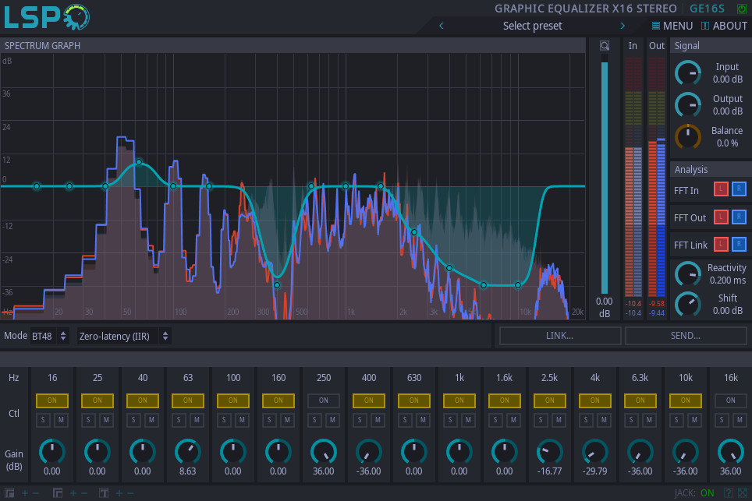Solo the 63 Hz band
This screenshot has height=501, width=752.
179,421
